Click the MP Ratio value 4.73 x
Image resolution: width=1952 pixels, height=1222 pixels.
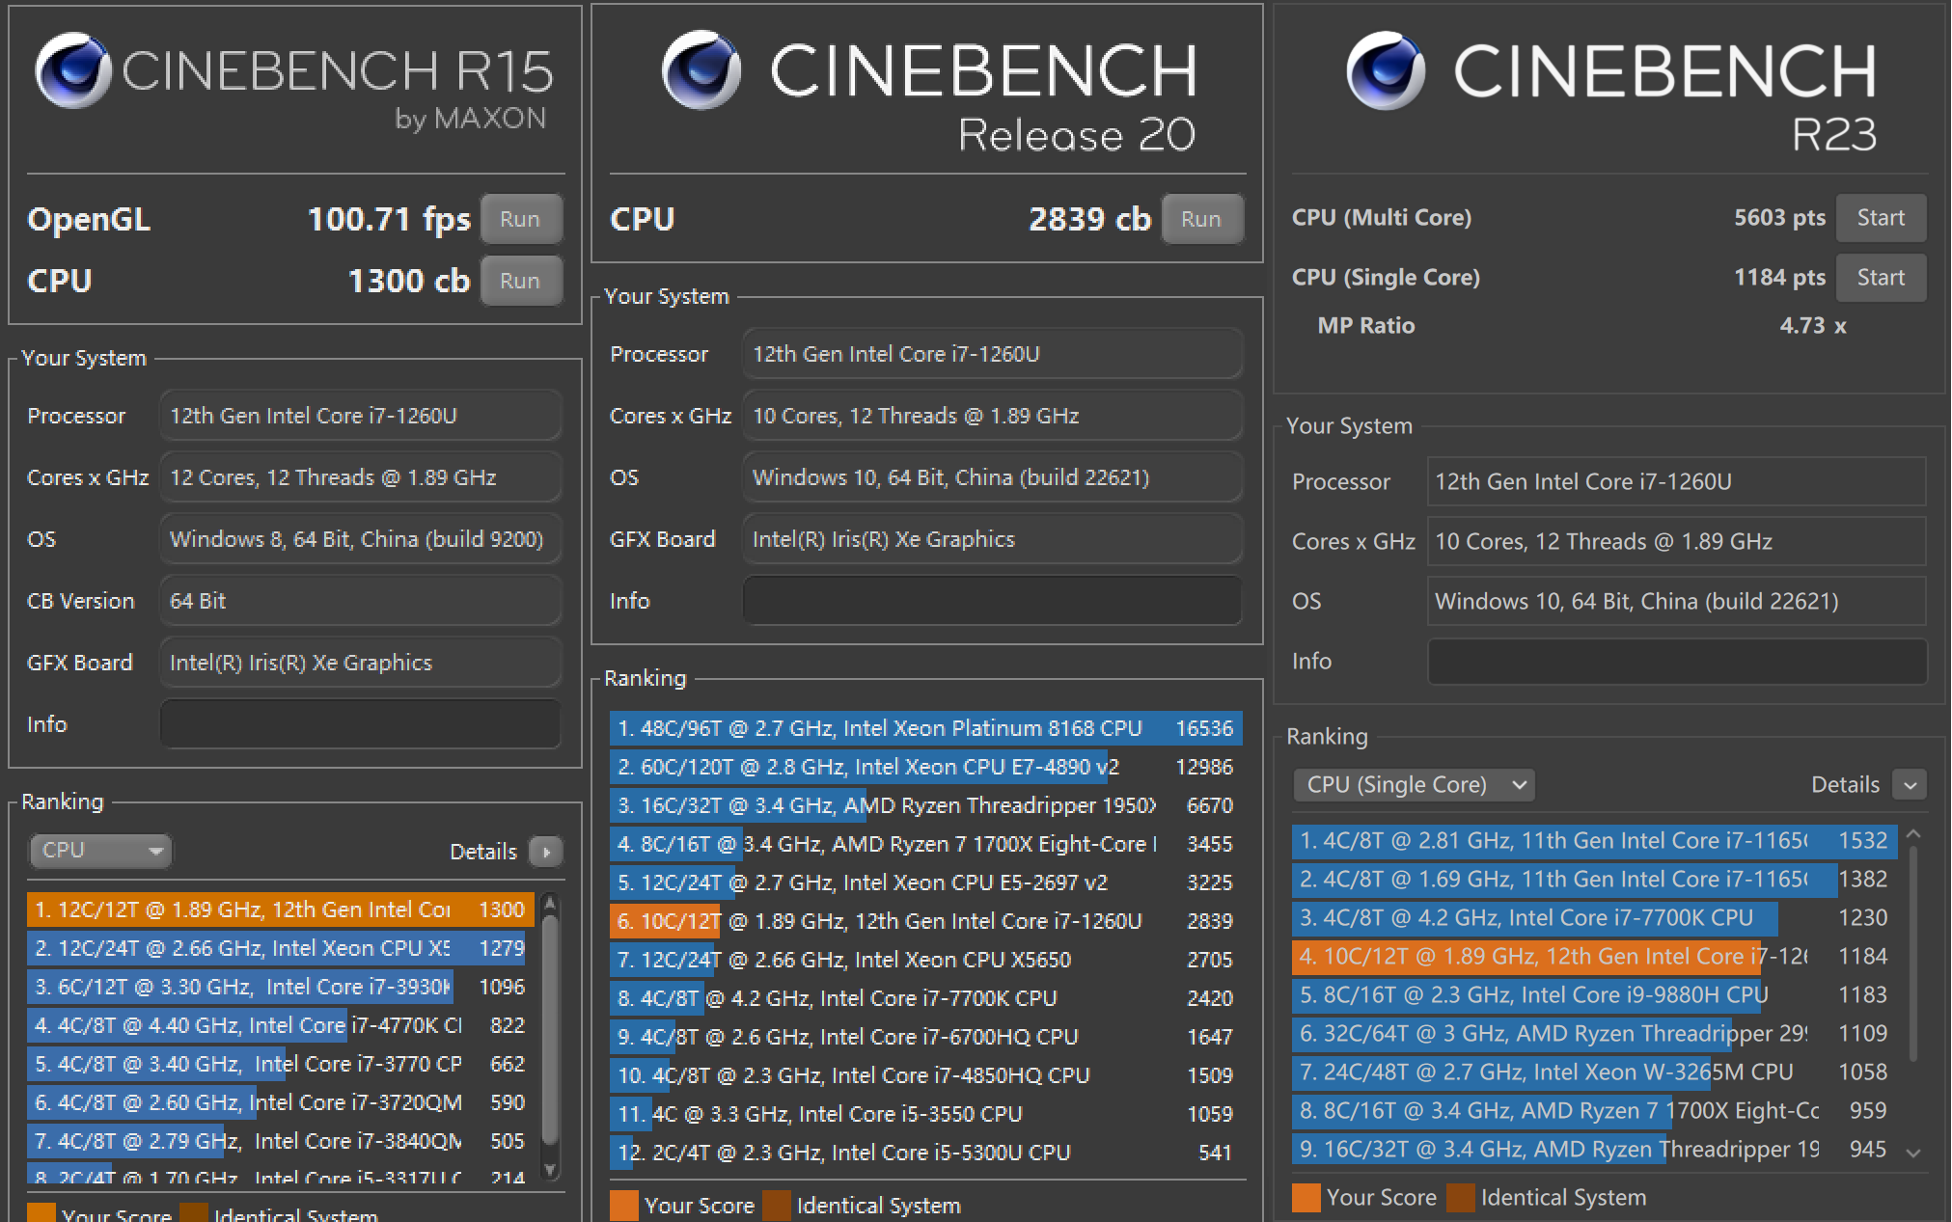[1812, 326]
